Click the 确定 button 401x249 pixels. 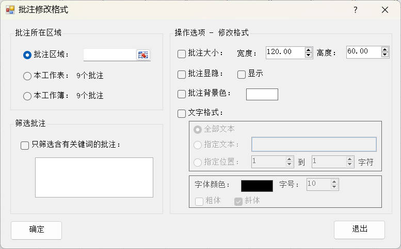(36, 230)
